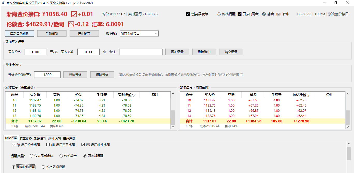Uncheck the 浏览器就绪 checkbox
This screenshot has height=173, width=354.
pyautogui.click(x=188, y=14)
